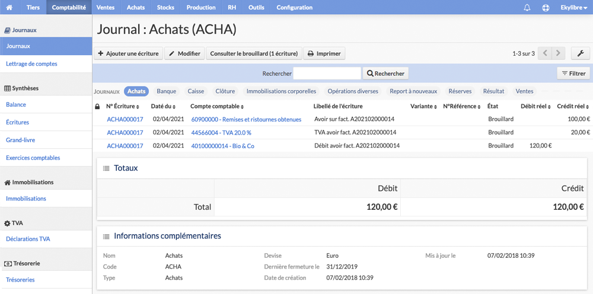This screenshot has width=593, height=294.
Task: Open account 44566004 TVA 20.0 %
Action: pyautogui.click(x=221, y=132)
